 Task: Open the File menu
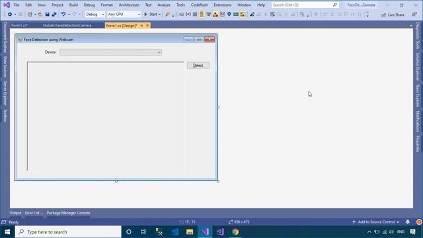point(16,5)
